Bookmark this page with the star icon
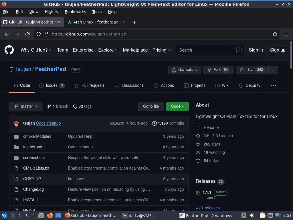Screen dimensions: 293x220 pyautogui.click(x=275, y=34)
